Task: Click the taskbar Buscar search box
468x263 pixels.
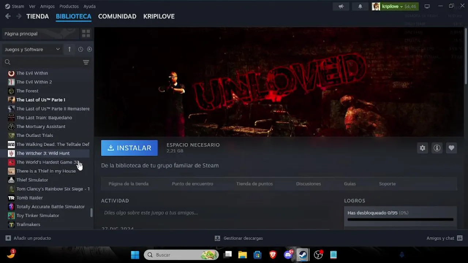Action: click(x=181, y=255)
